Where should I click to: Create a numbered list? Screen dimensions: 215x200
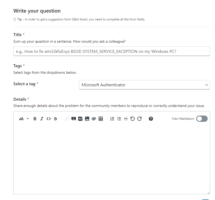pyautogui.click(x=112, y=119)
